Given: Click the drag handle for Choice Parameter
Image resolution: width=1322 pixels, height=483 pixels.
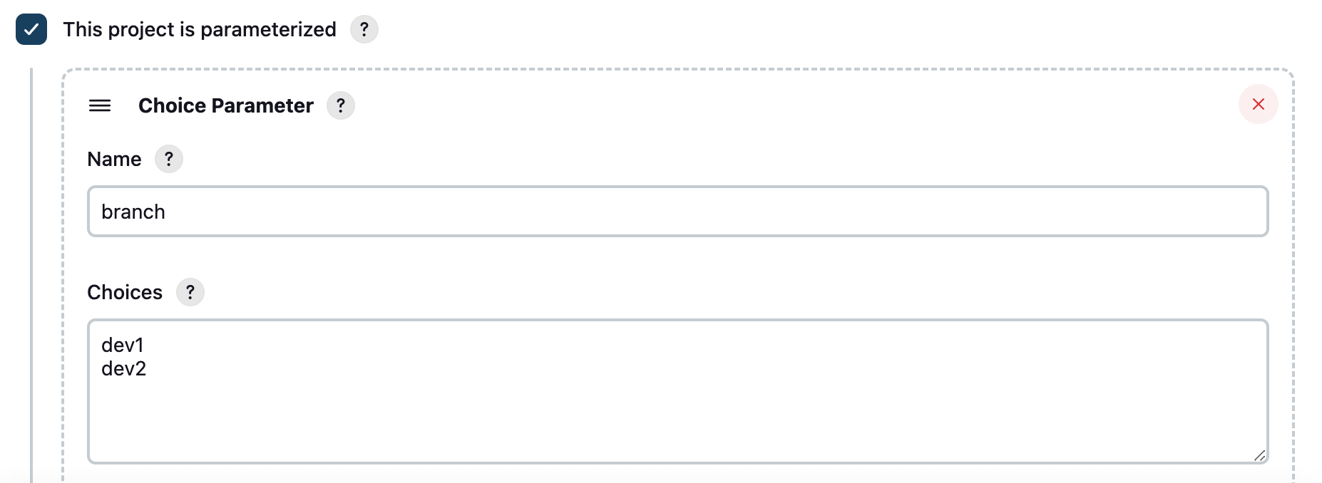Looking at the screenshot, I should pyautogui.click(x=101, y=105).
